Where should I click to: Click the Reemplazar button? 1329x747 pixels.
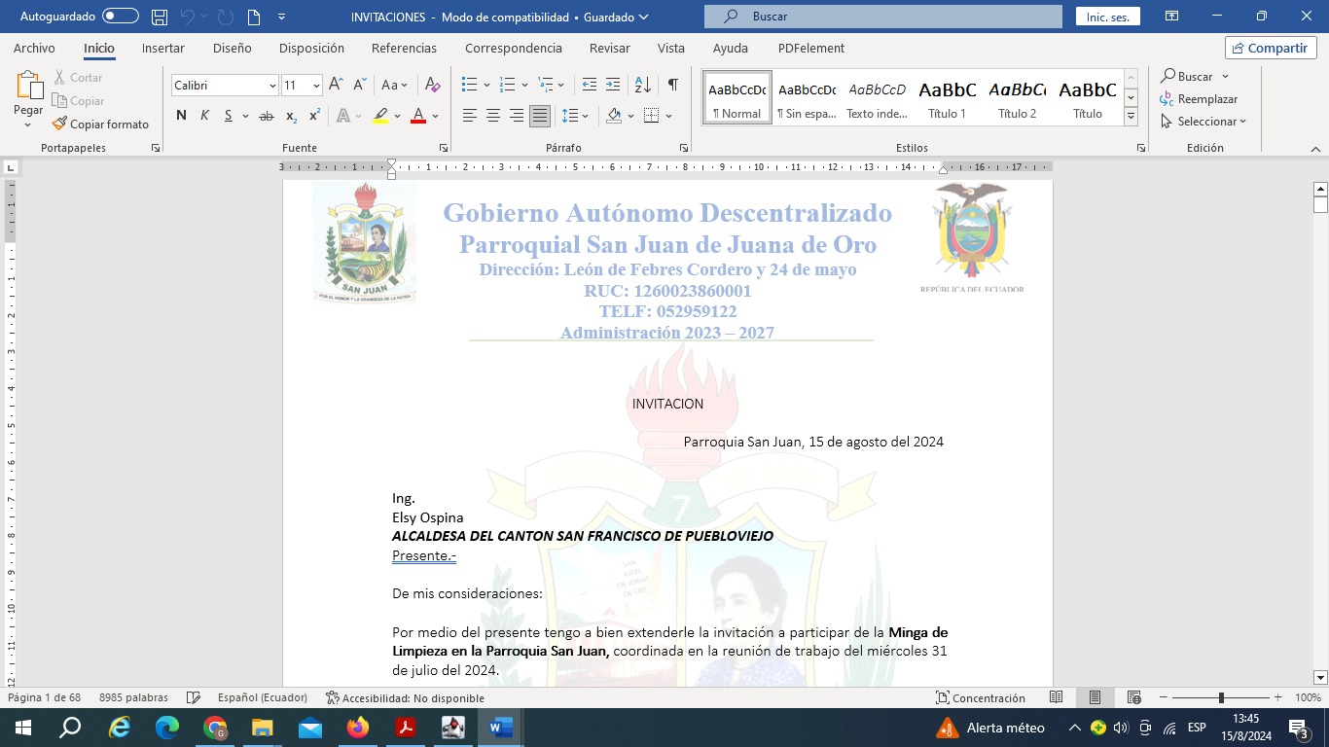click(1199, 99)
